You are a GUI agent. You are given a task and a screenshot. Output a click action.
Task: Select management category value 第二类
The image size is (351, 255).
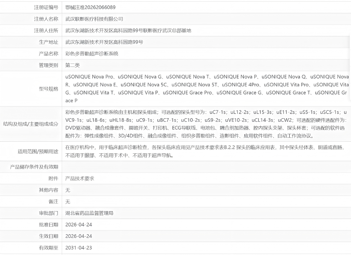pyautogui.click(x=72, y=65)
